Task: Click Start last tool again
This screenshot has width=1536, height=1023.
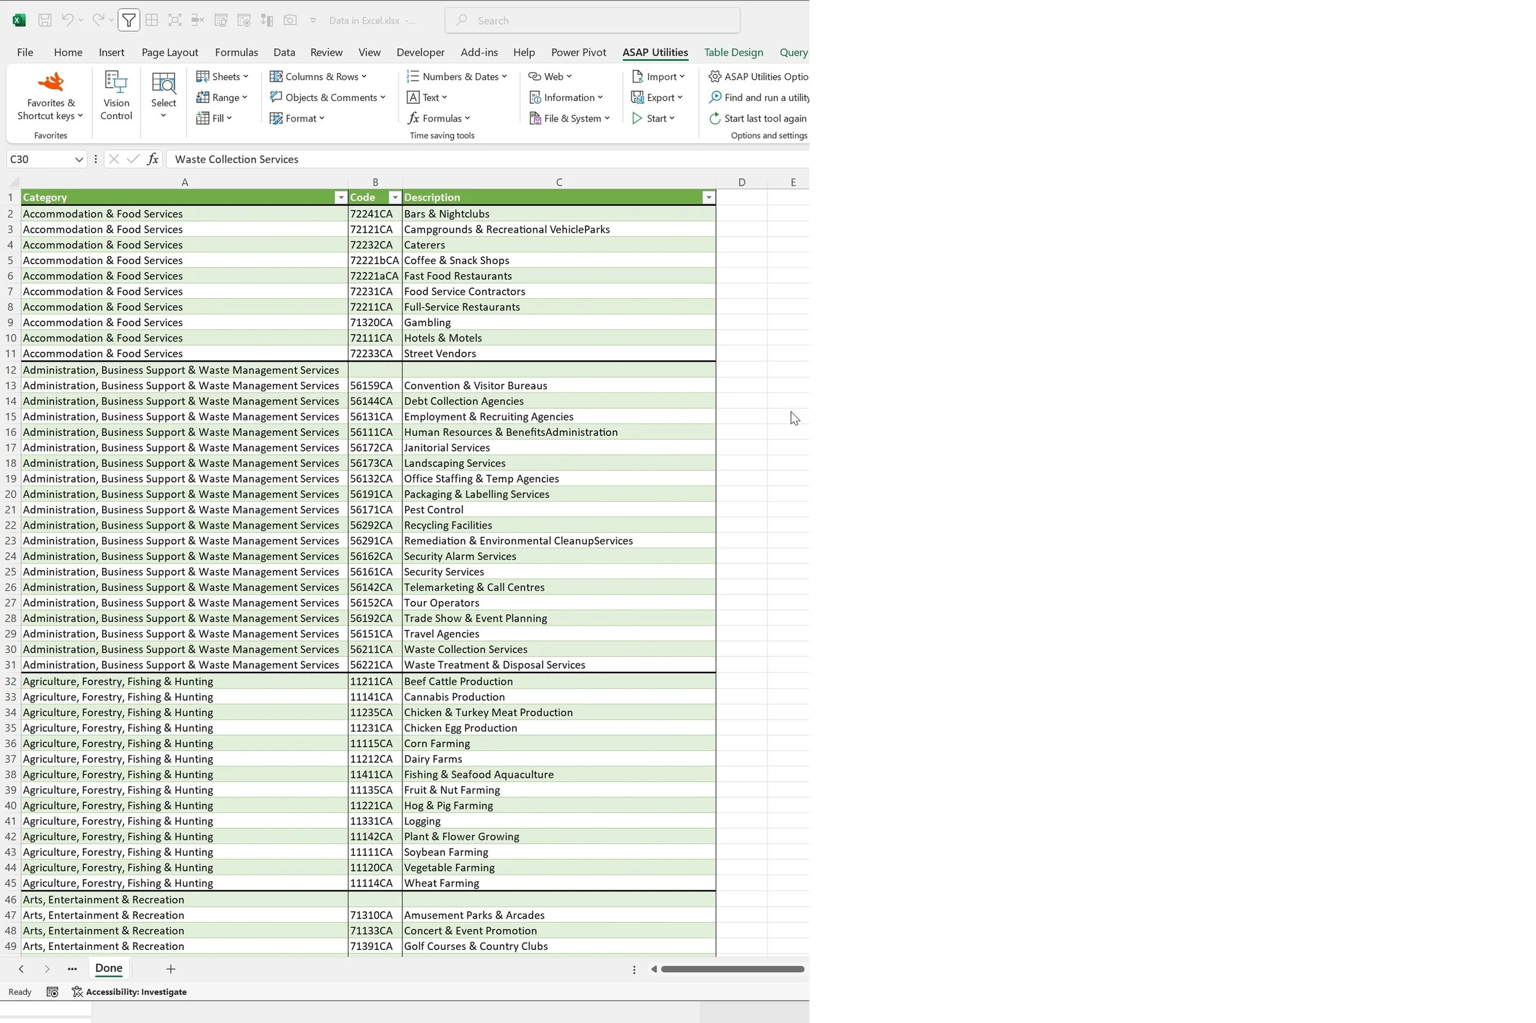Action: click(758, 118)
